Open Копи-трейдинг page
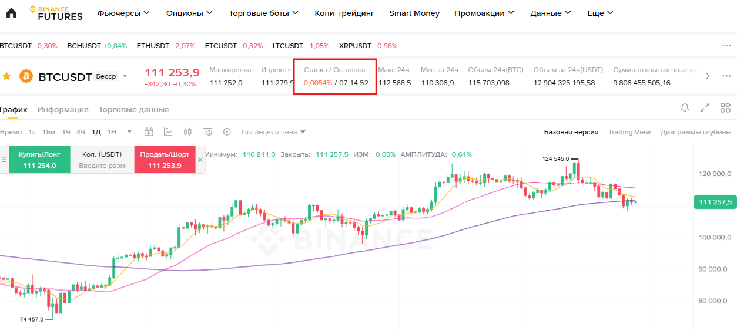 click(344, 13)
